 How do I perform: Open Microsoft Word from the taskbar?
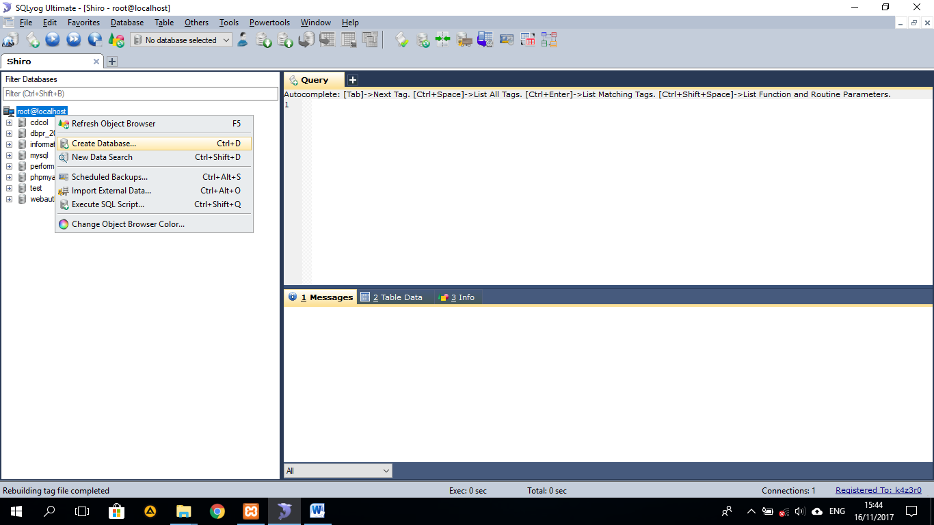pos(317,511)
